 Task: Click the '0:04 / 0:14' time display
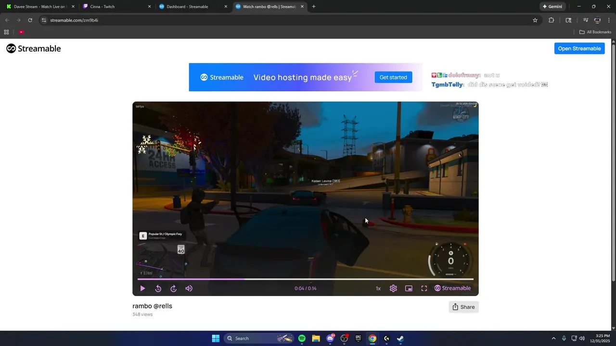(305, 288)
